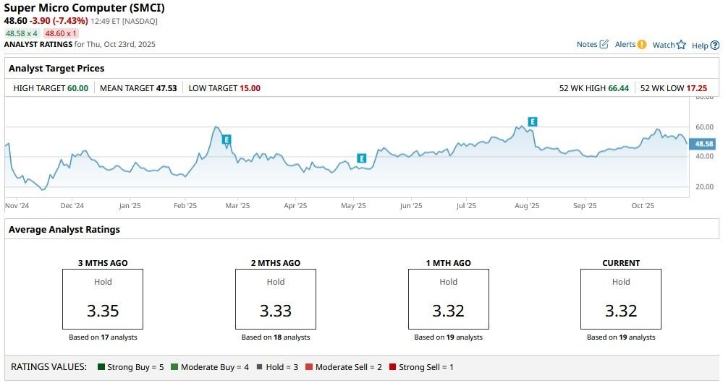Viewport: 723px width, 383px height.
Task: Click the Strong Buy dark green swatch
Action: [101, 367]
